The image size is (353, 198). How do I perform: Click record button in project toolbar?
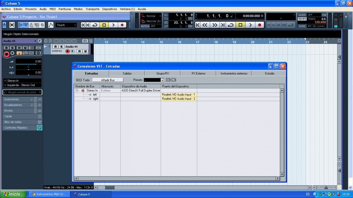tap(122, 25)
